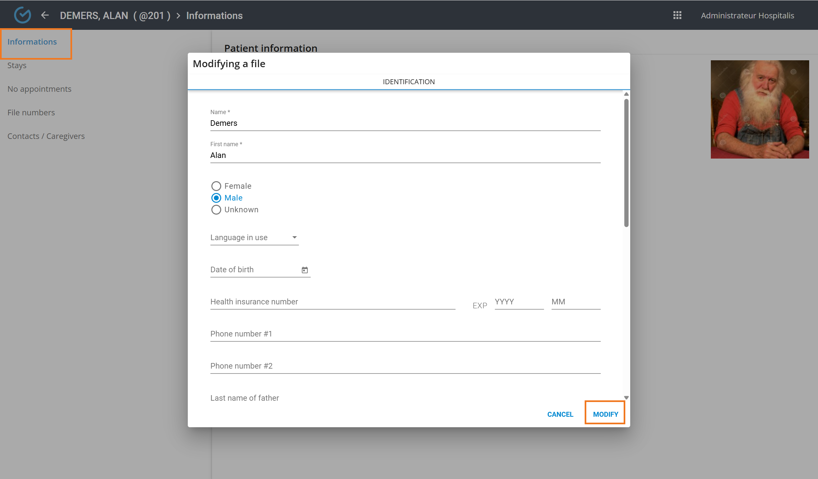This screenshot has height=479, width=818.
Task: Open Administrateur Hospitalis user menu
Action: (747, 15)
